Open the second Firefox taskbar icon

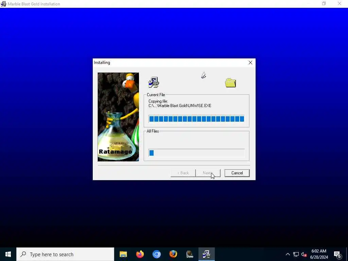[173, 254]
